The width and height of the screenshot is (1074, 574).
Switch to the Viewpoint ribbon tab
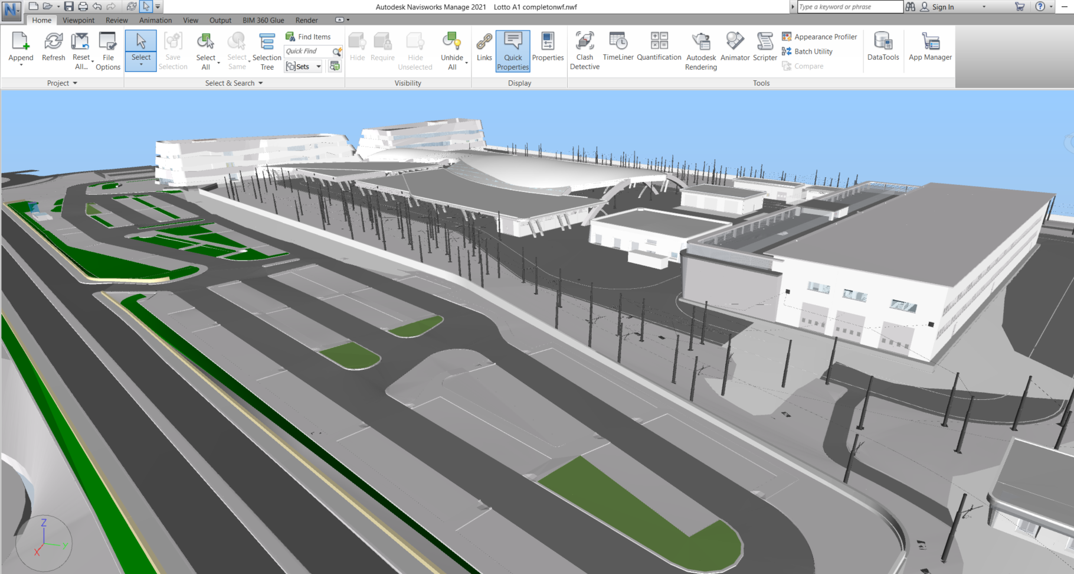tap(78, 20)
